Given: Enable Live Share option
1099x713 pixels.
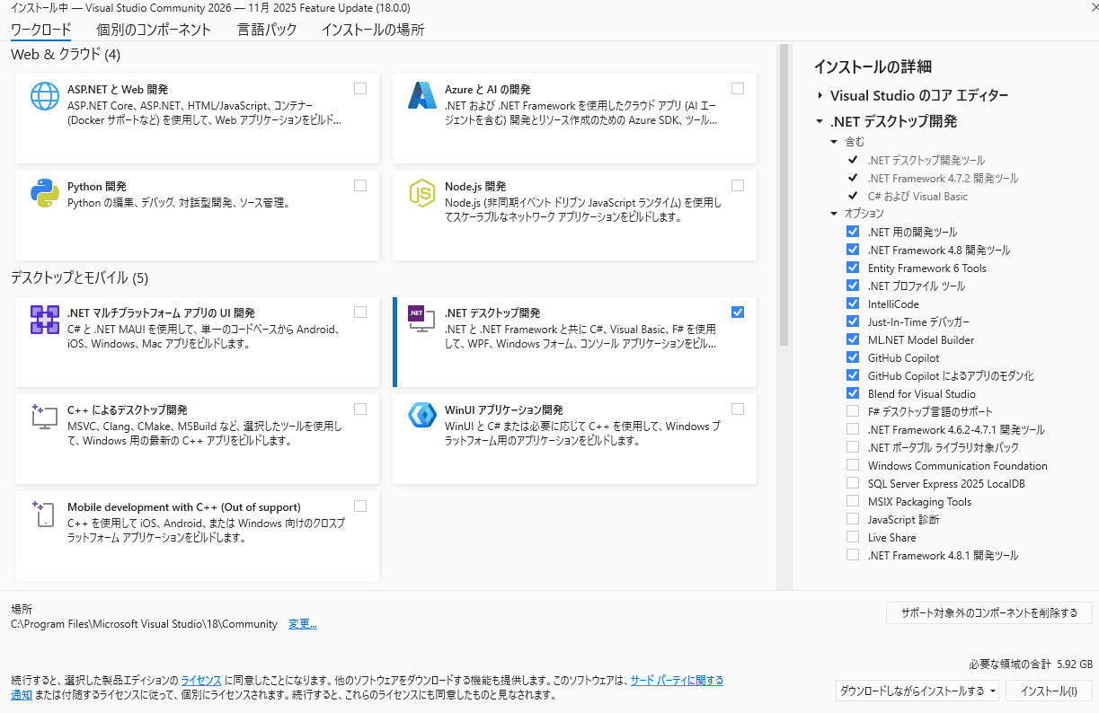Looking at the screenshot, I should click(x=853, y=537).
